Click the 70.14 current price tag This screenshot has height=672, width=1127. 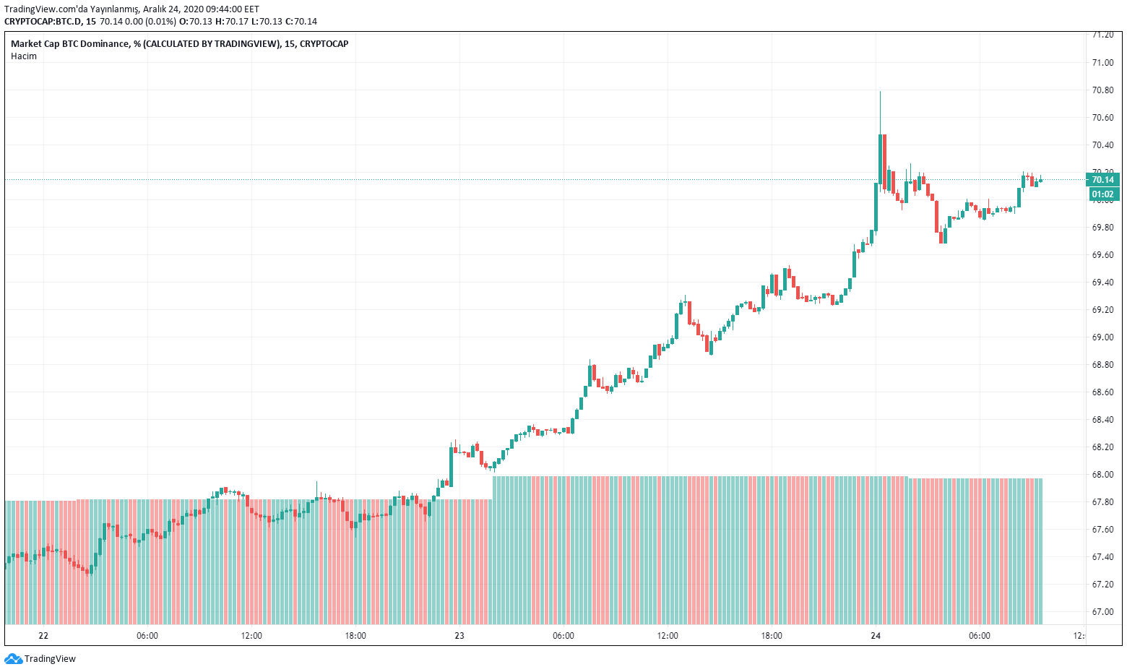pyautogui.click(x=1102, y=180)
